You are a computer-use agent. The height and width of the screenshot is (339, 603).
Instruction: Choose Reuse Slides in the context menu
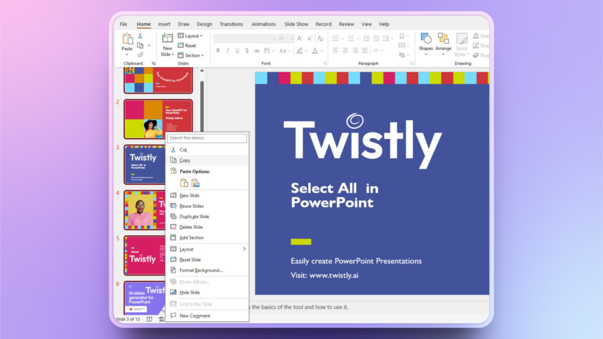207,206
